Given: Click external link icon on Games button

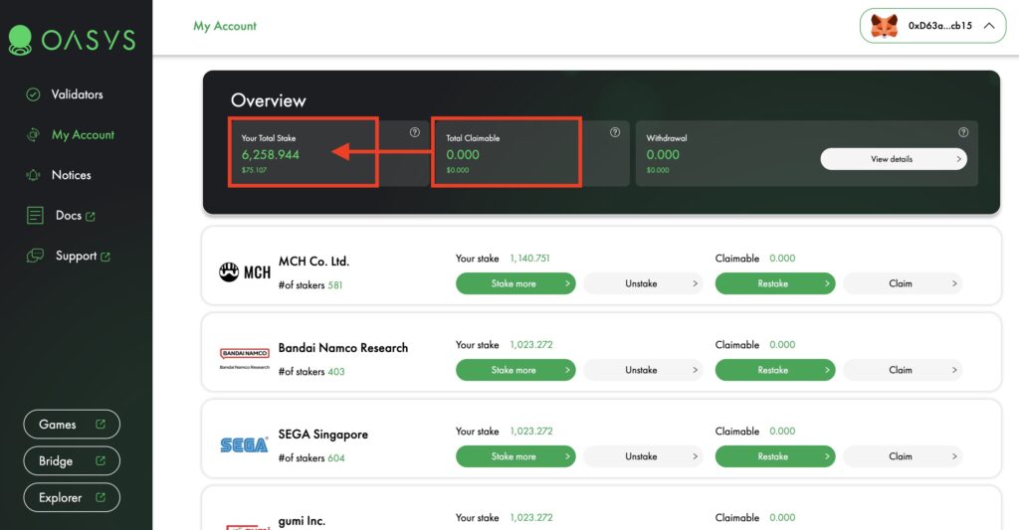Looking at the screenshot, I should point(101,425).
